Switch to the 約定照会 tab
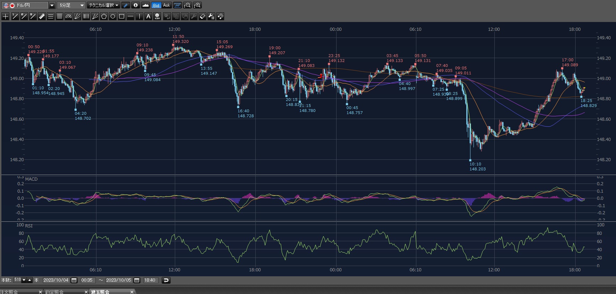The height and width of the screenshot is (294, 616). click(x=55, y=292)
